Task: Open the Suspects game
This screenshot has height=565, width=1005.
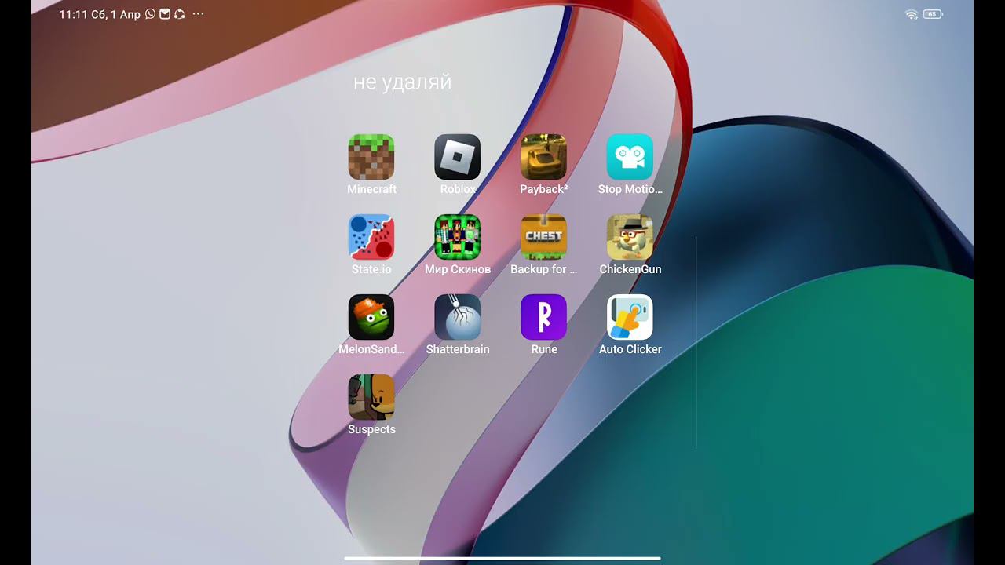Action: click(371, 397)
